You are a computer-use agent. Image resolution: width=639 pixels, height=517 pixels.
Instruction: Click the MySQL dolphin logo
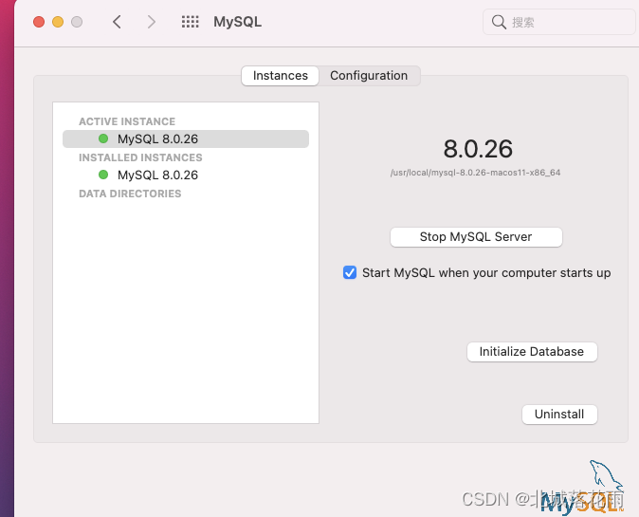coord(582,488)
